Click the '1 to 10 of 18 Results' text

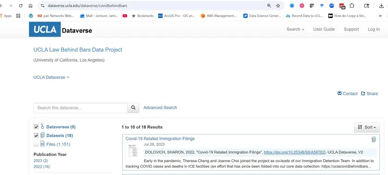pyautogui.click(x=142, y=127)
